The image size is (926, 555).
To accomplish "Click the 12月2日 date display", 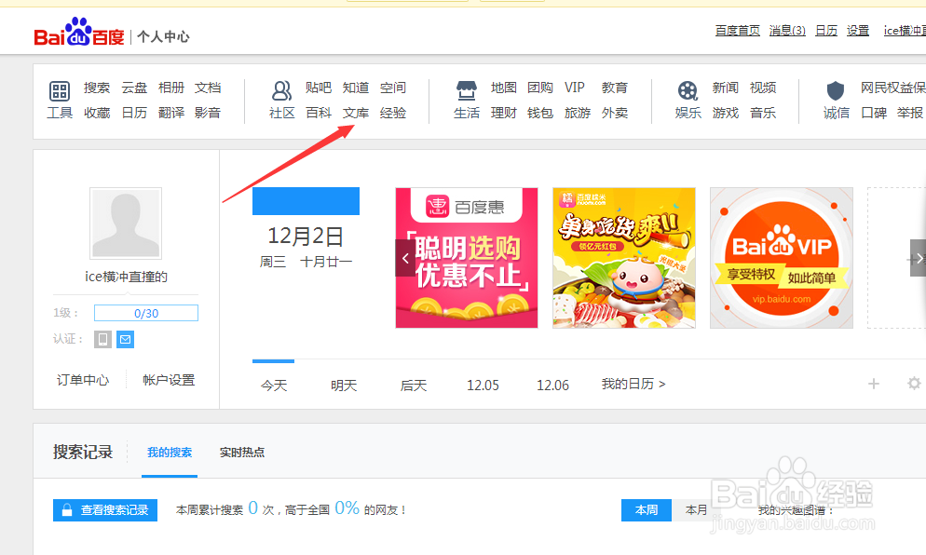I will coord(306,237).
